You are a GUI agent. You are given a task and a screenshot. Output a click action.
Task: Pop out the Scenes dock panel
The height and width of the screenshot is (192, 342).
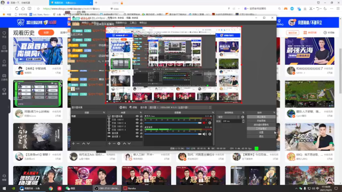[104, 113]
